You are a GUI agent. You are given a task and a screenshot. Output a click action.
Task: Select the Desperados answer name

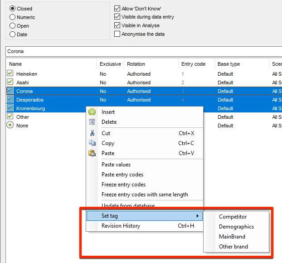(x=30, y=100)
